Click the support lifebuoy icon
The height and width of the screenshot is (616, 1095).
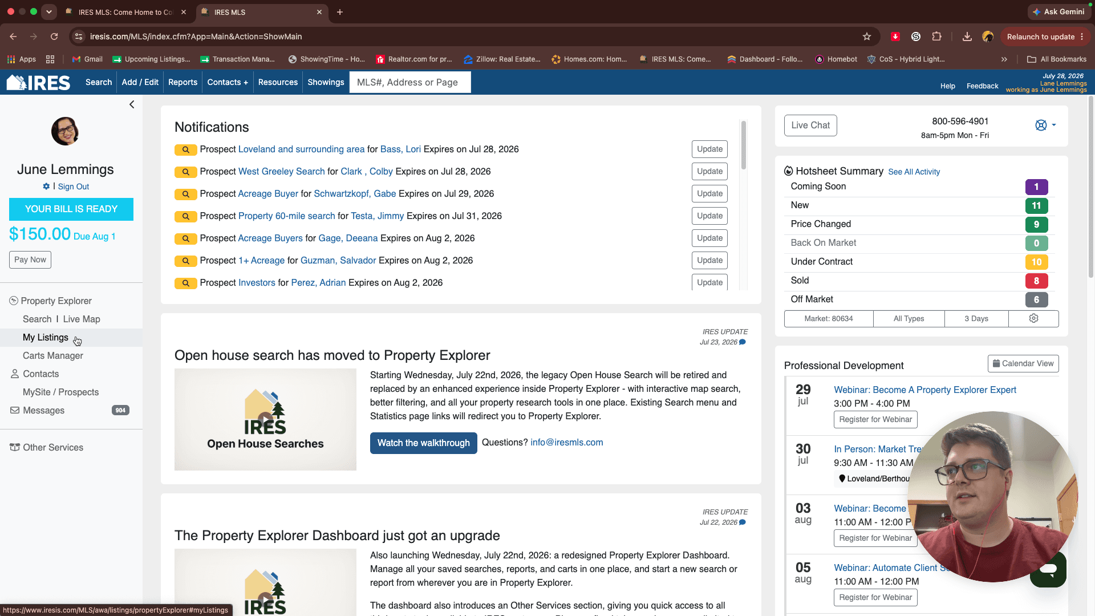click(x=1041, y=125)
